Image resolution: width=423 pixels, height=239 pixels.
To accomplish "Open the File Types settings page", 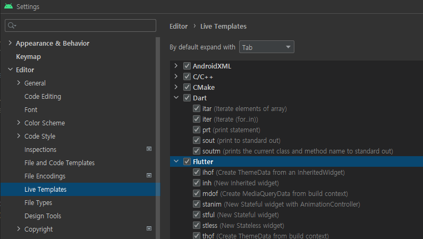I will 38,202.
